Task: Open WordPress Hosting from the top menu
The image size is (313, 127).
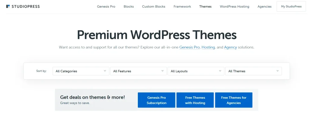Action: click(x=234, y=6)
